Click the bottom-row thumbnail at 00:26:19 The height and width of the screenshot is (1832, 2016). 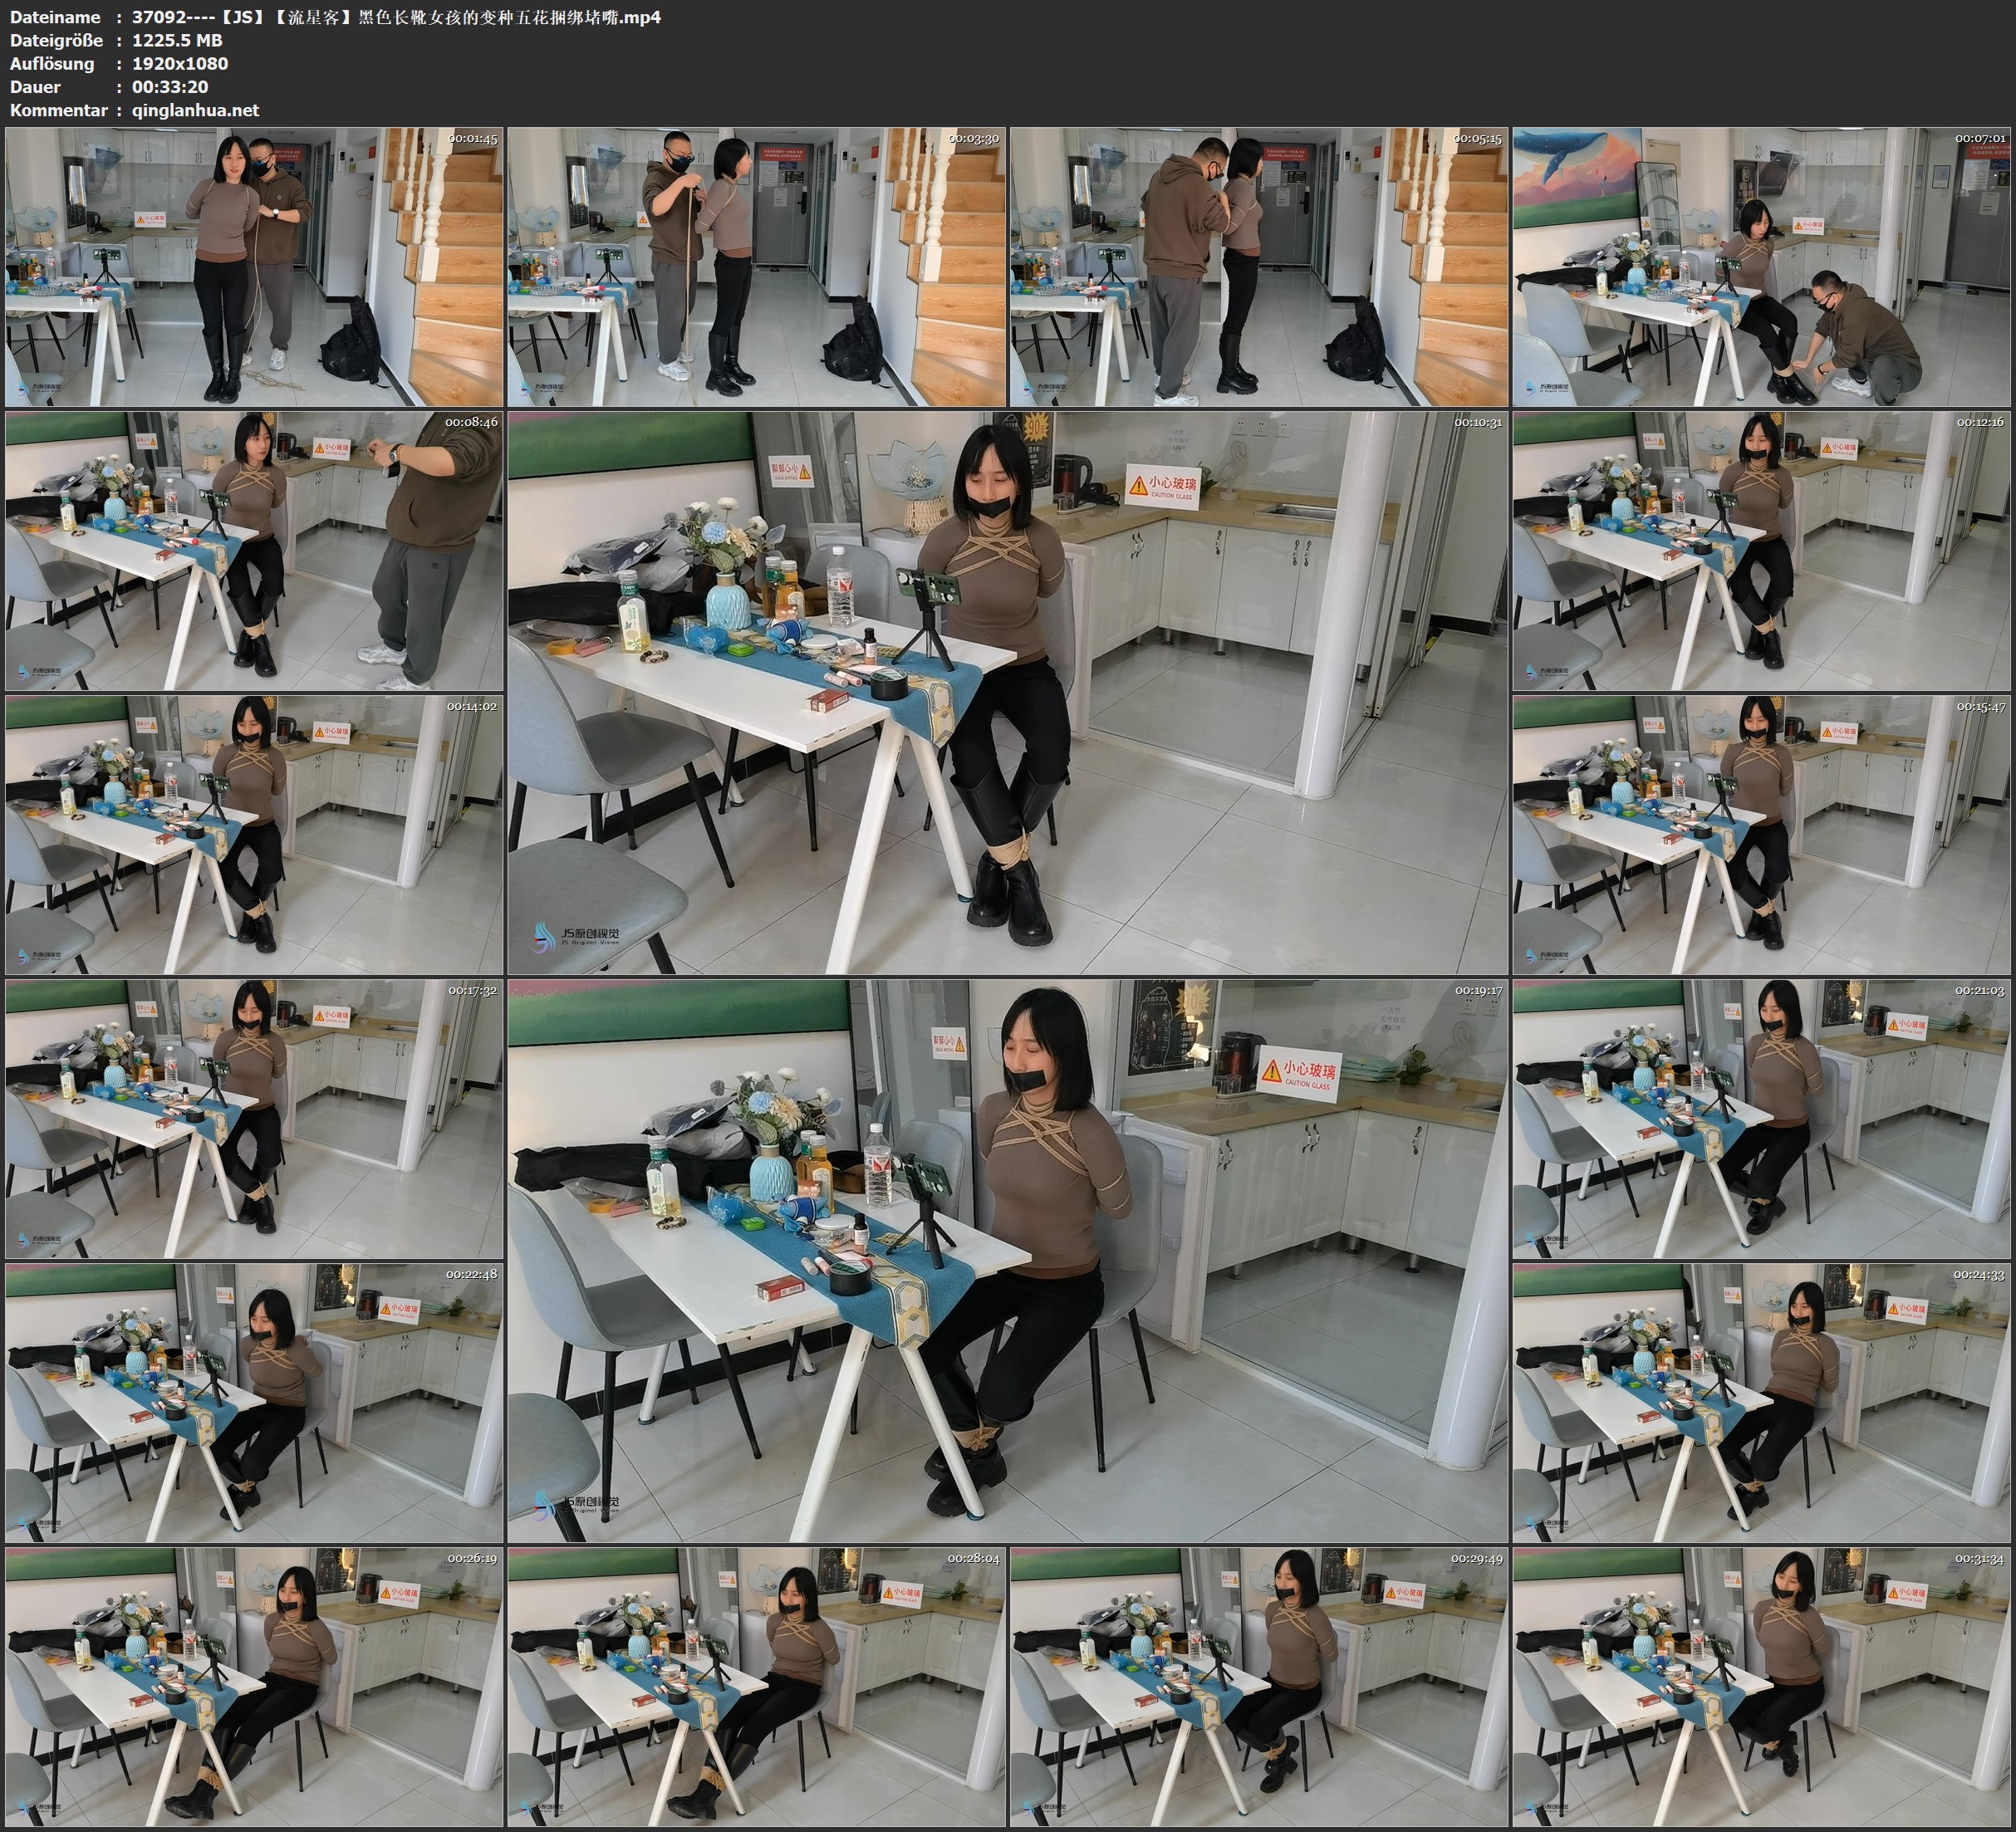pyautogui.click(x=254, y=1687)
